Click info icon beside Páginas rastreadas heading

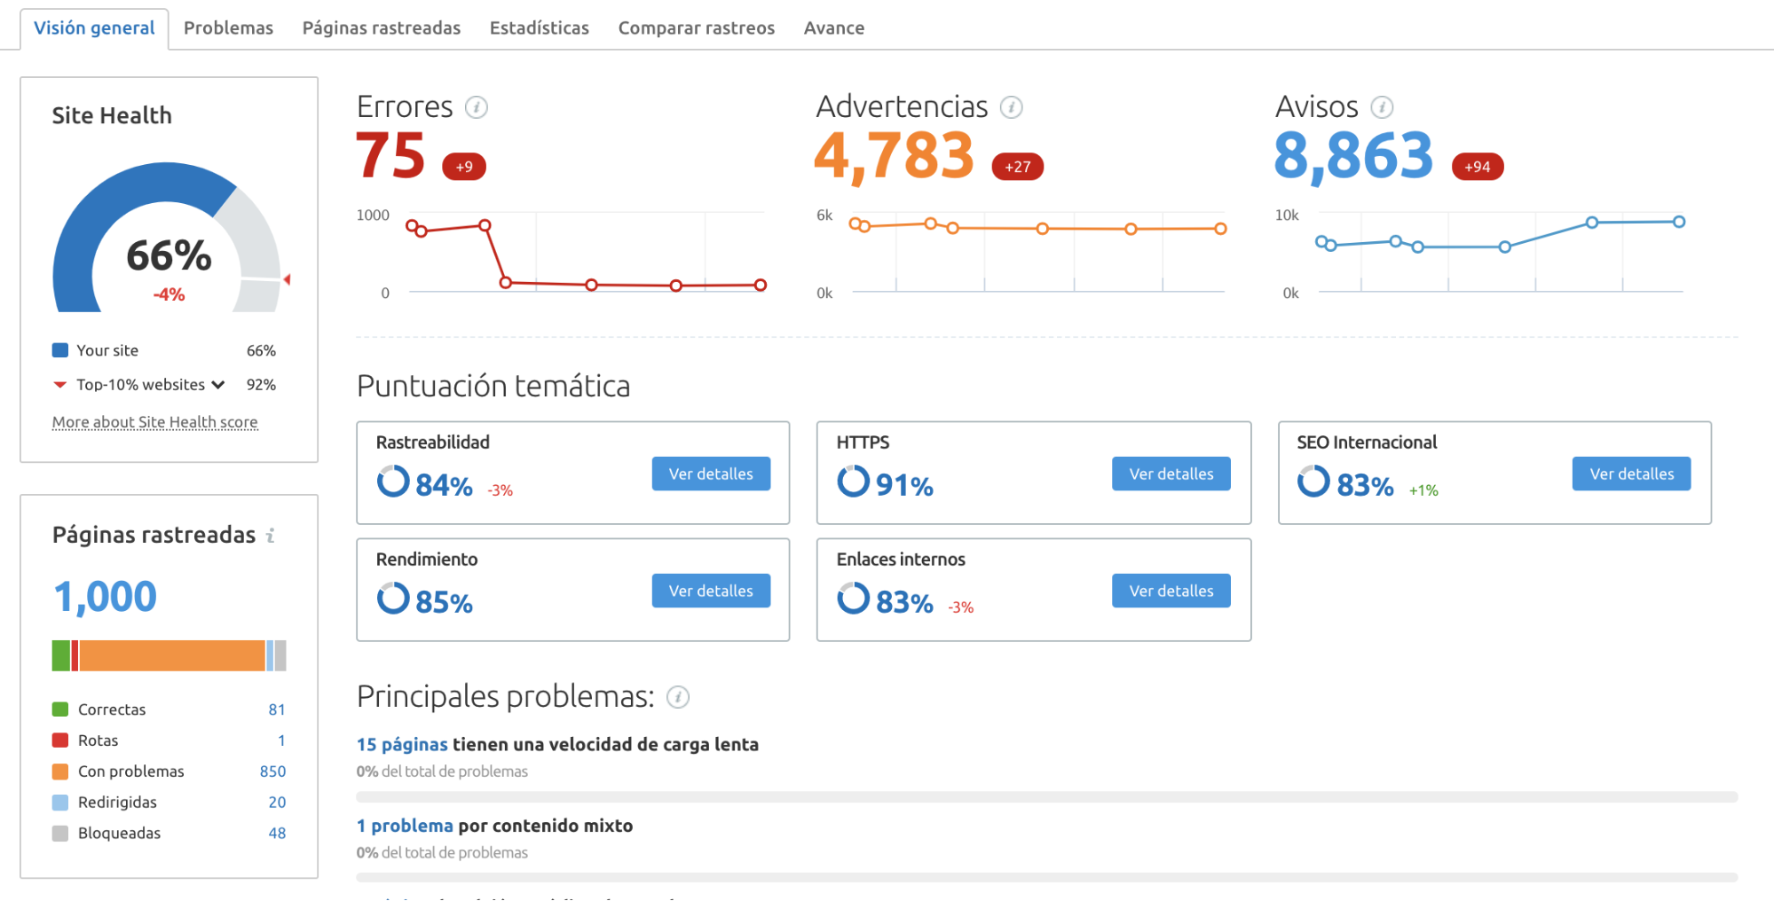[x=271, y=536]
